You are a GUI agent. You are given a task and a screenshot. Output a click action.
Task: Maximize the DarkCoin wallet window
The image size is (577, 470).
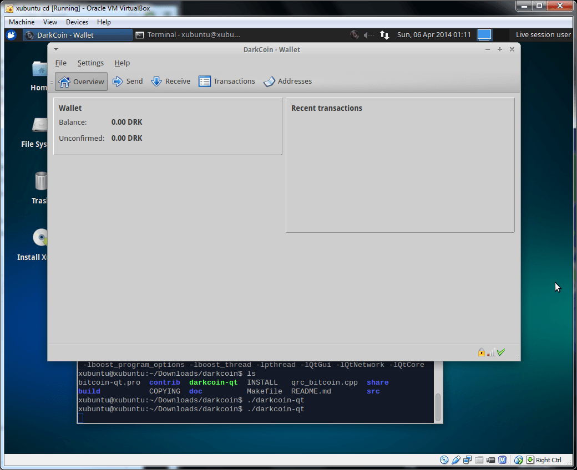[500, 49]
